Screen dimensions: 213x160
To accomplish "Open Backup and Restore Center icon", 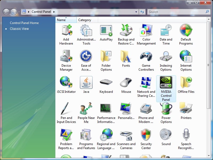I will coord(126,30).
